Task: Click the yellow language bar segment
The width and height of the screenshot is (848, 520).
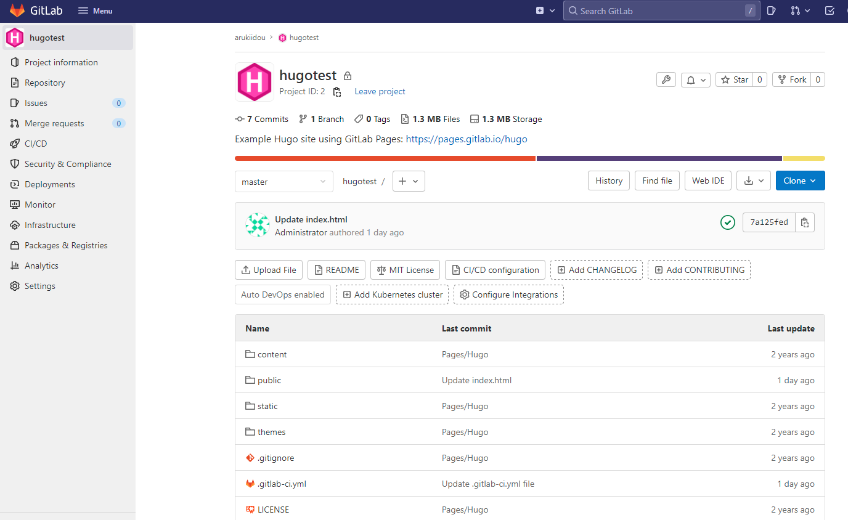Action: pos(804,158)
